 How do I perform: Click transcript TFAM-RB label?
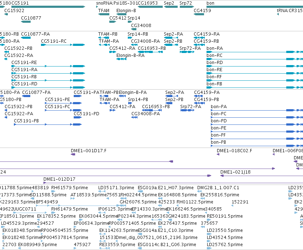point(108,34)
